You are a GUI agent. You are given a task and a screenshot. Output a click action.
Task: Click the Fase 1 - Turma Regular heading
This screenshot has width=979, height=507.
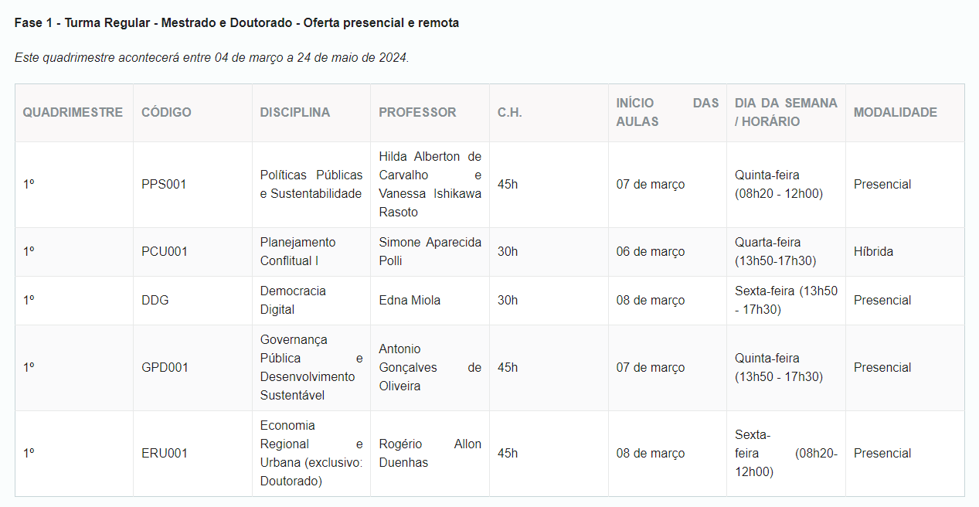pos(236,23)
